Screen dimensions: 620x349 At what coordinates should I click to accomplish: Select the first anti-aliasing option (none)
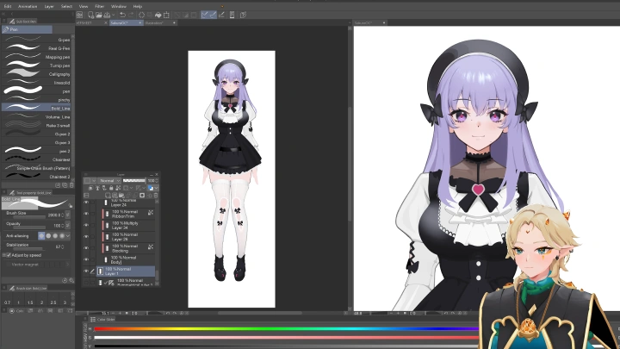coord(41,236)
